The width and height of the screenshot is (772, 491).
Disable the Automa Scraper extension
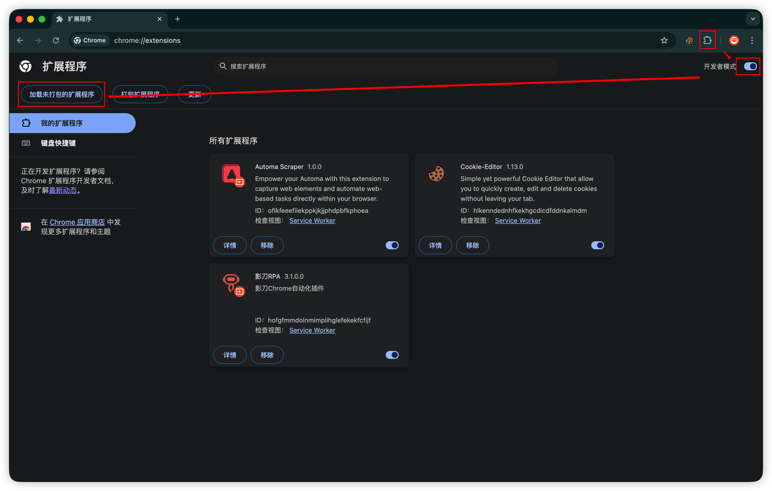(392, 245)
